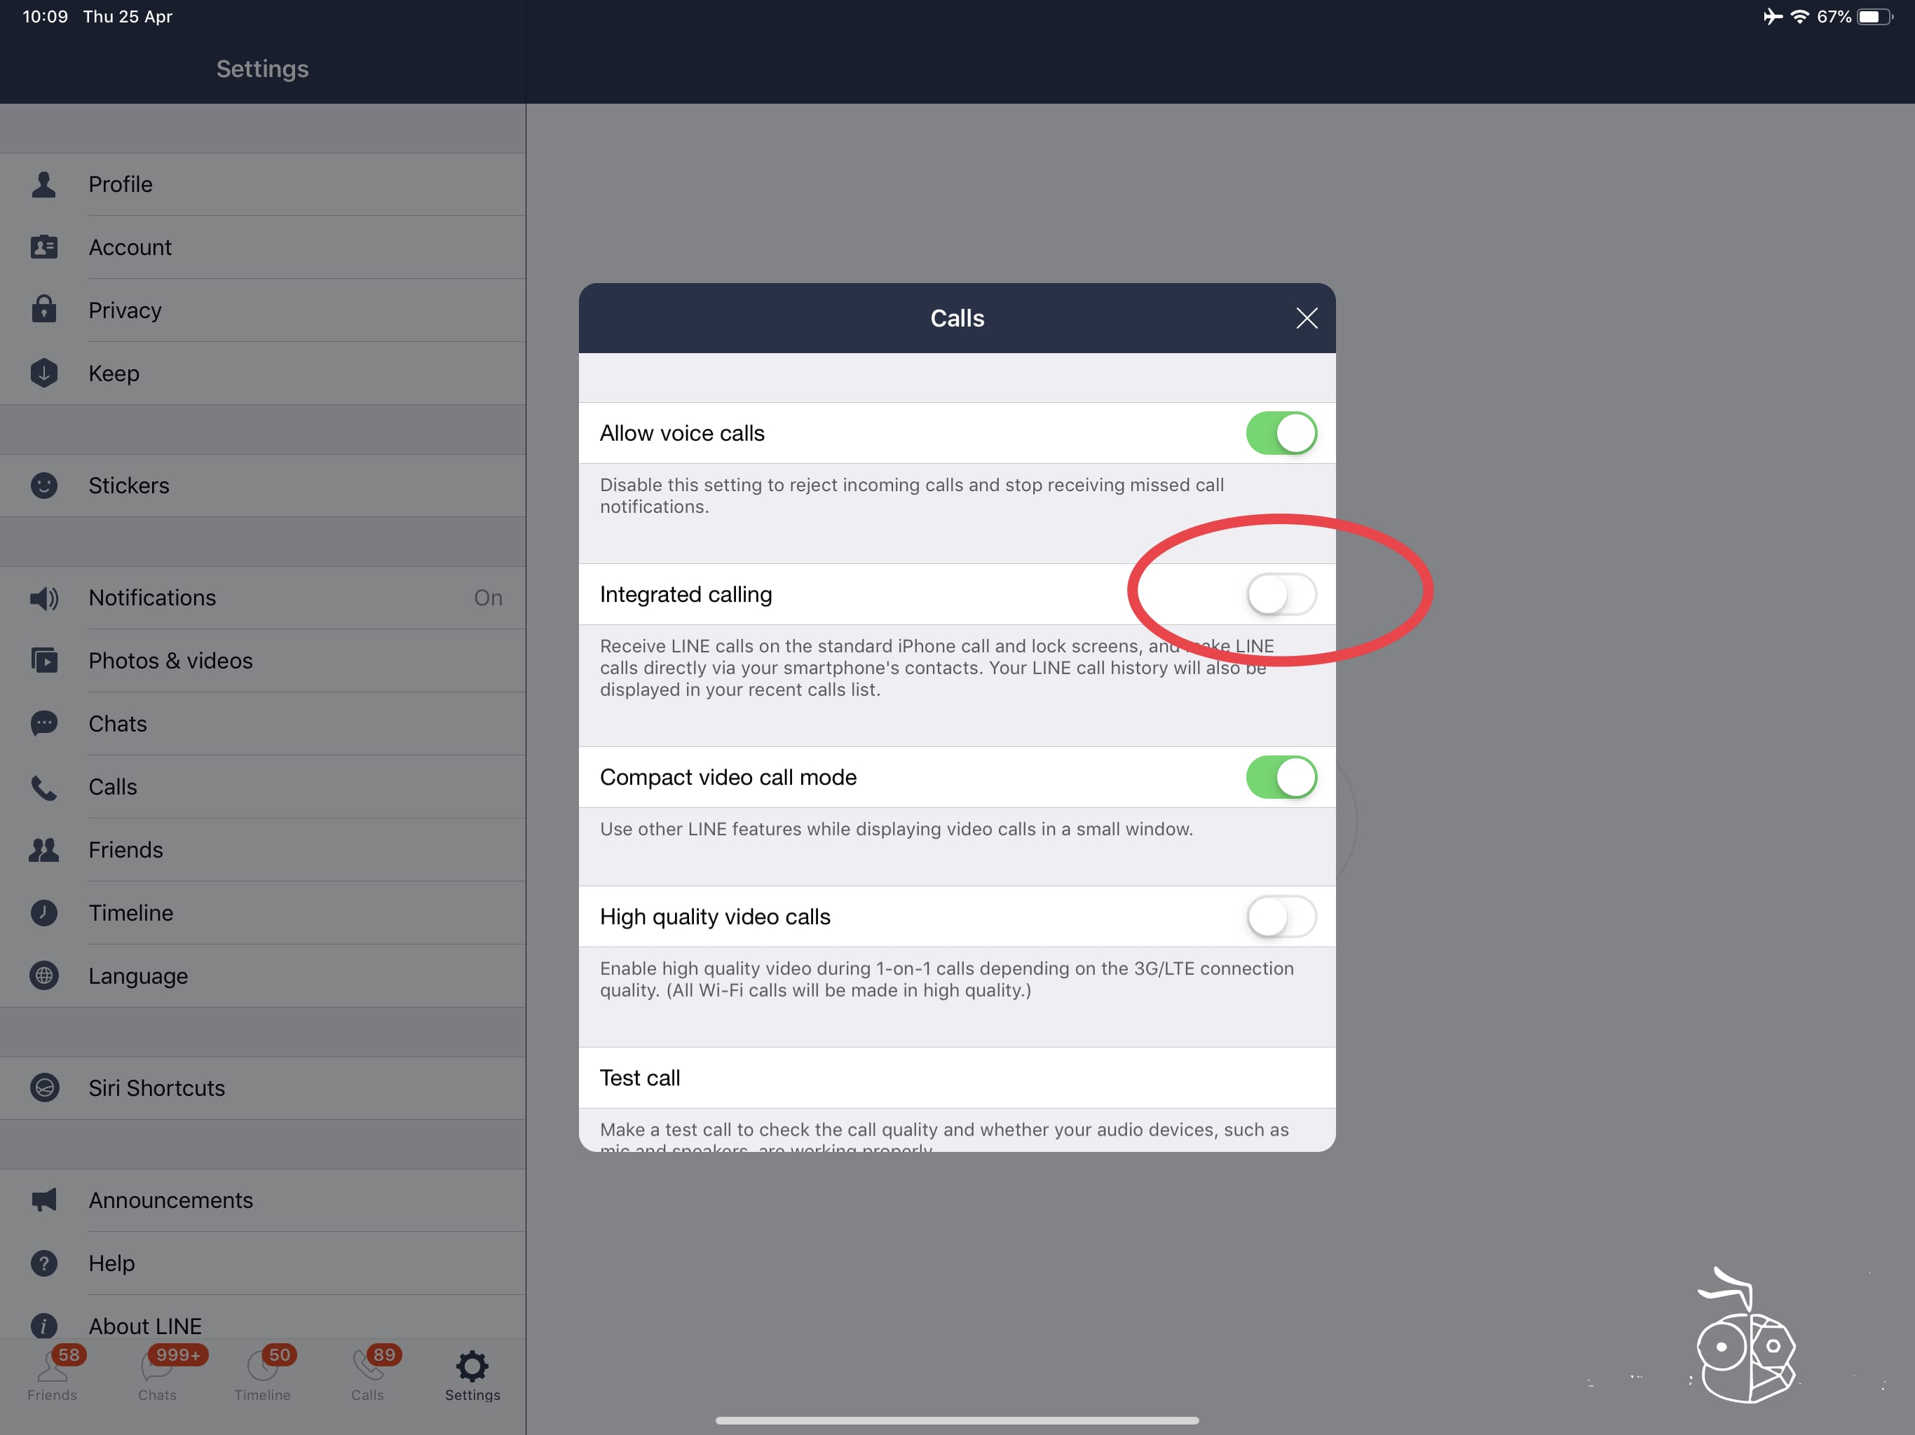The image size is (1915, 1435).
Task: Select the Friends settings row label
Action: point(125,850)
